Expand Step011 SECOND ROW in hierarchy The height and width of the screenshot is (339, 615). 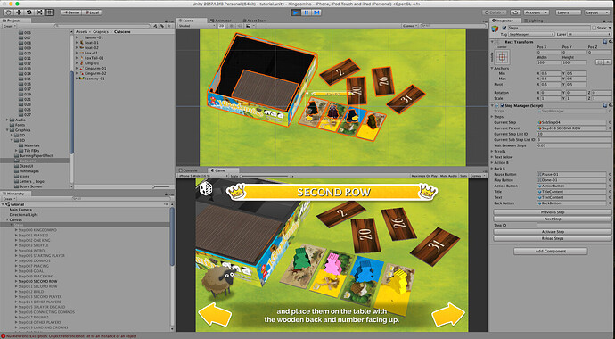tap(16, 286)
